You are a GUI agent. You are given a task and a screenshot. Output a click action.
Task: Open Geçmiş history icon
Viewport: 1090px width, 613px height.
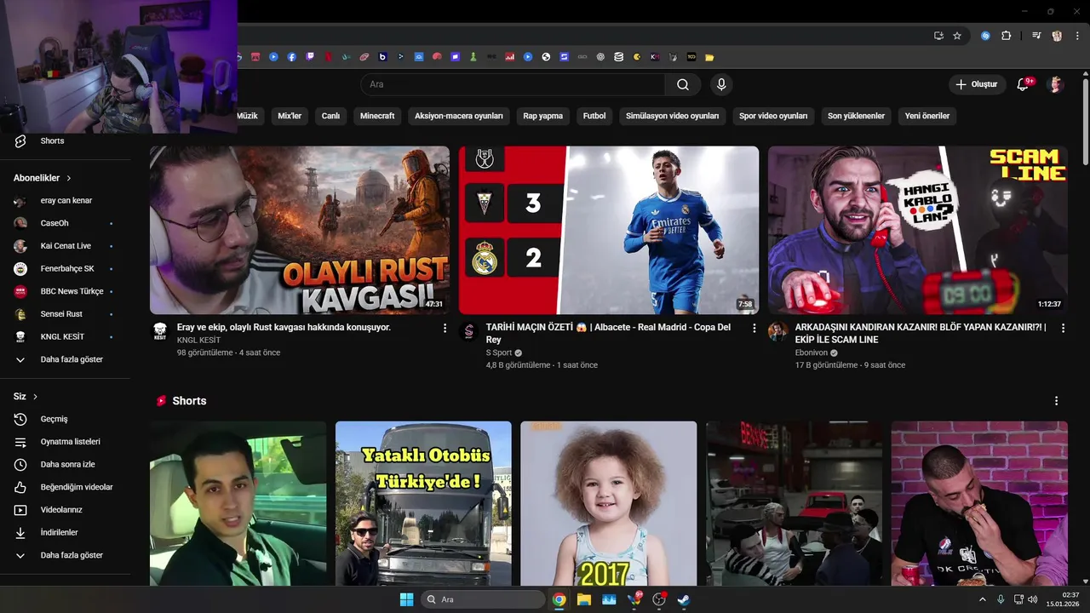20,419
